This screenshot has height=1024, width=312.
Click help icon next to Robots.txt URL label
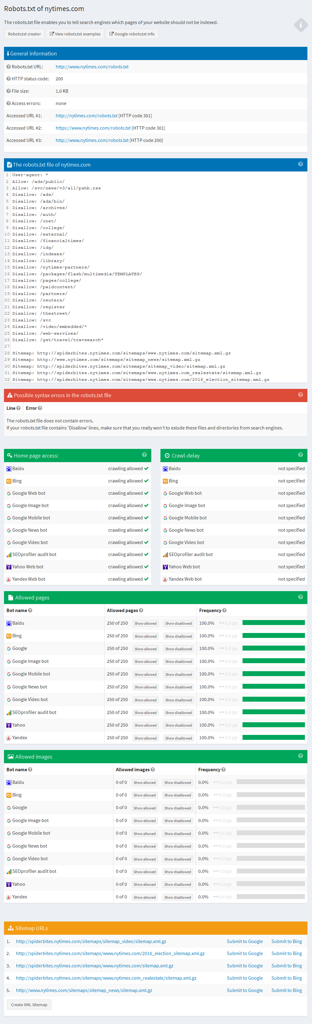[x=8, y=67]
